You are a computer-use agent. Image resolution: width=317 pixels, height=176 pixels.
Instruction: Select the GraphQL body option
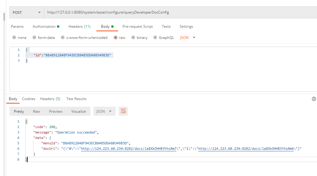pyautogui.click(x=155, y=38)
